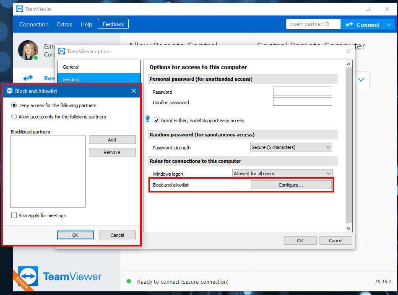Click the green connection status dot
398x295 pixels.
129,281
